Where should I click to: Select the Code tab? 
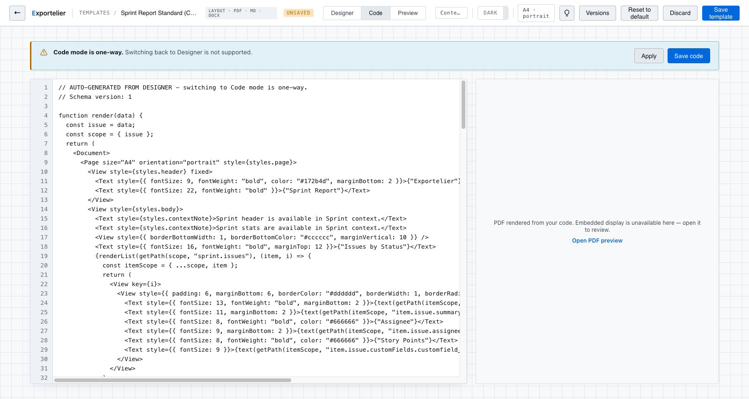pos(375,13)
